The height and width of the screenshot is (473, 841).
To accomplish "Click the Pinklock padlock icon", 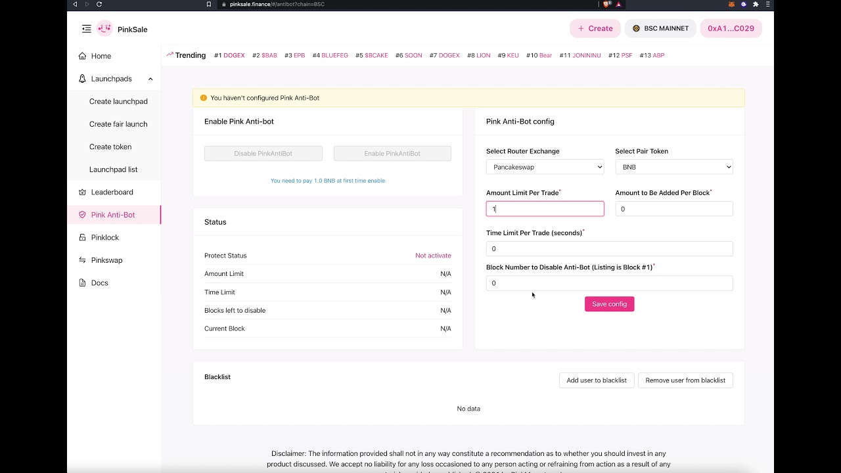I will (82, 237).
